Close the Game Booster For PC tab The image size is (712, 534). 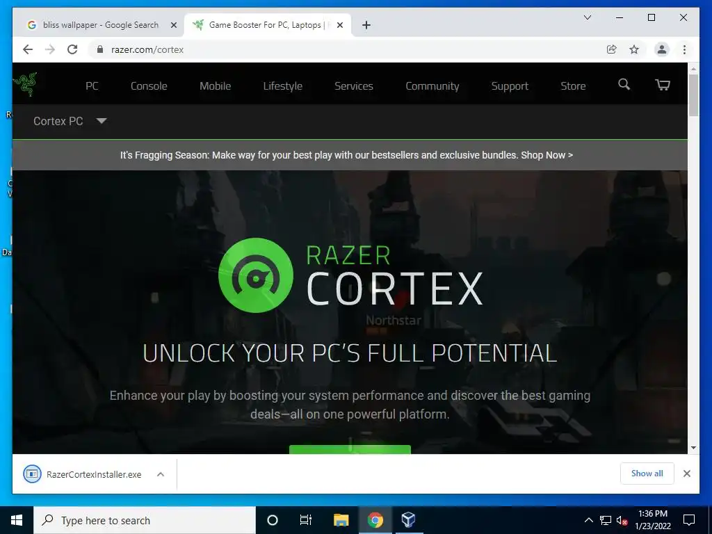click(339, 25)
